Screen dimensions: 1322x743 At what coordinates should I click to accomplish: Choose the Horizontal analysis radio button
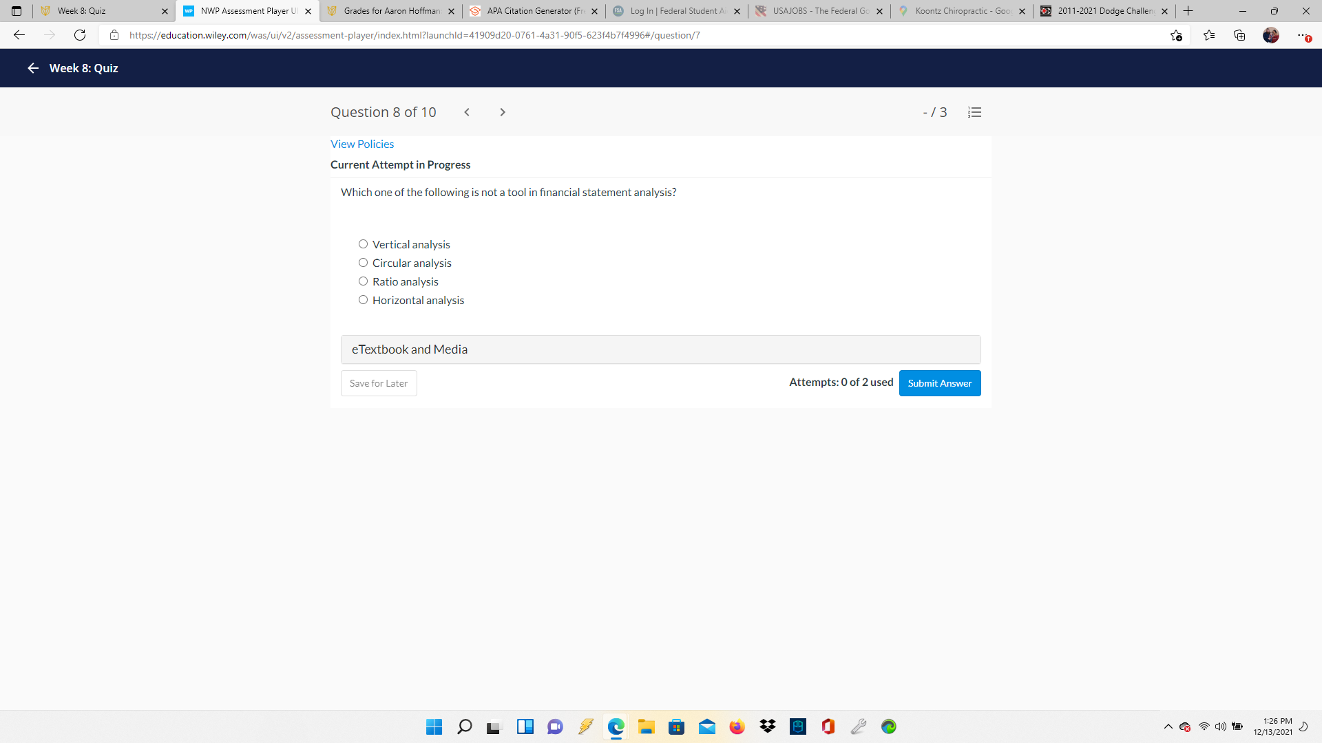point(363,300)
